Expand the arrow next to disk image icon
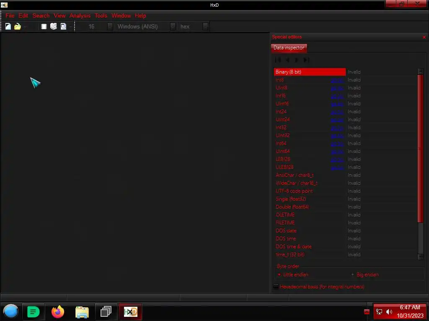Screen dimensions: 429x321 pyautogui.click(x=70, y=26)
